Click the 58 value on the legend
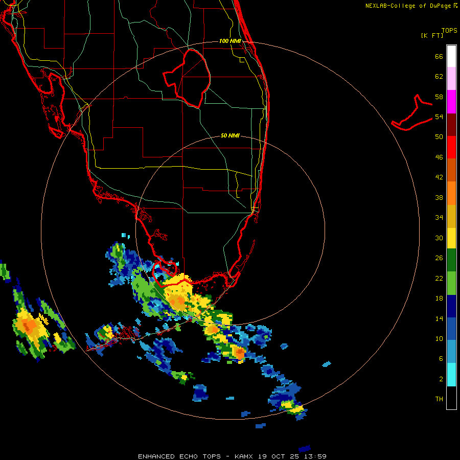The image size is (460, 460). click(439, 97)
